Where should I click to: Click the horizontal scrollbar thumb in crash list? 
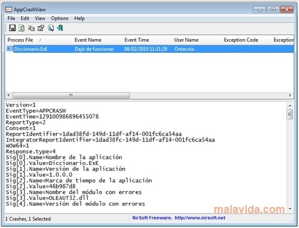[71, 95]
